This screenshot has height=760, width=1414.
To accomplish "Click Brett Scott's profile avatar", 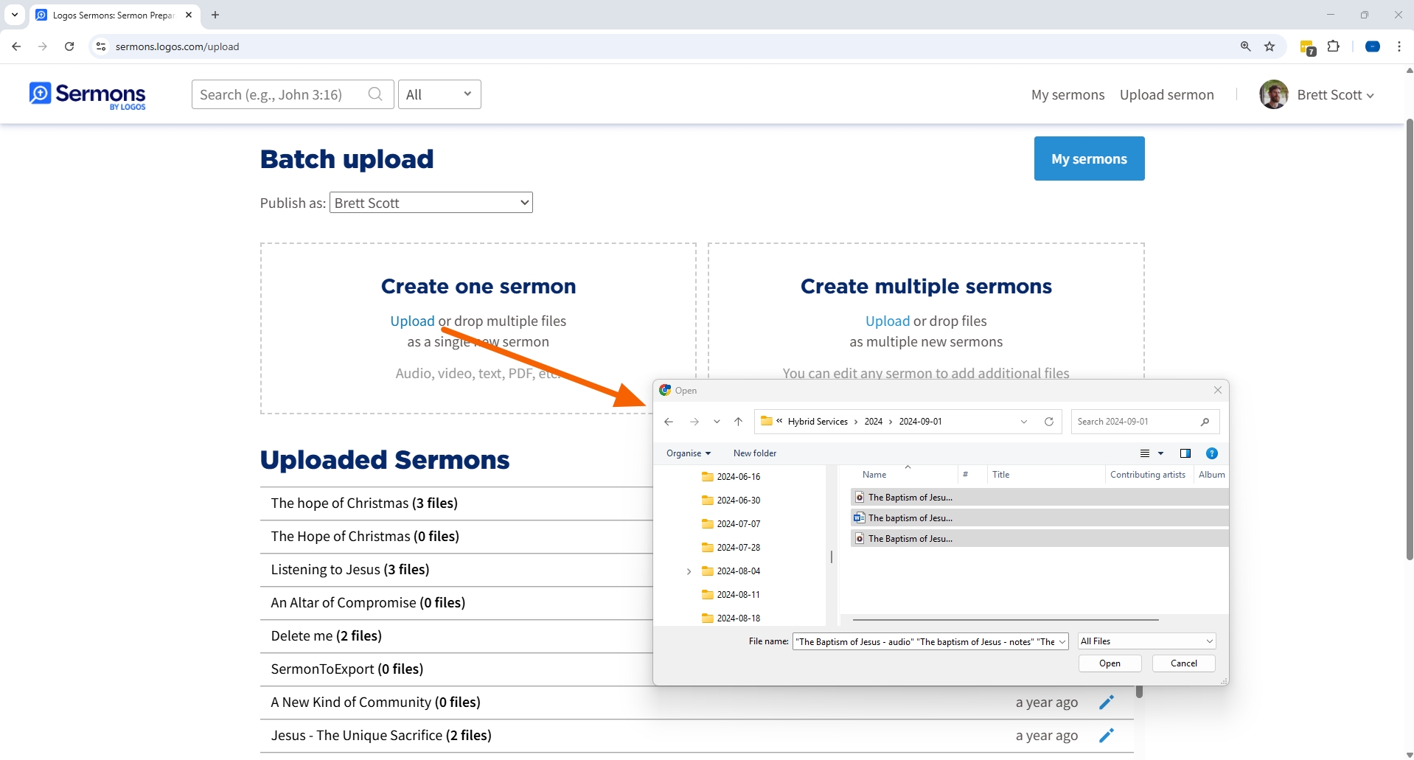I will click(x=1273, y=94).
